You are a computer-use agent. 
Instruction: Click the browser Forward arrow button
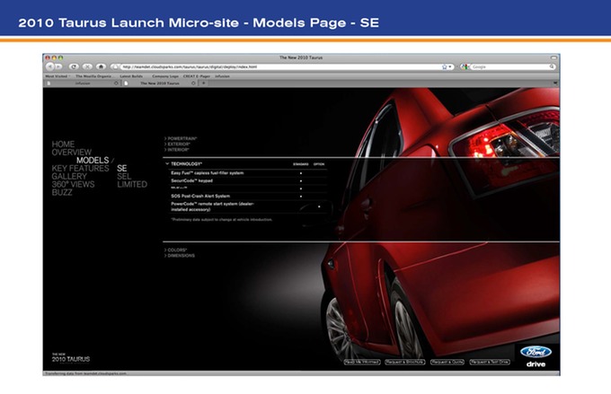(x=58, y=66)
